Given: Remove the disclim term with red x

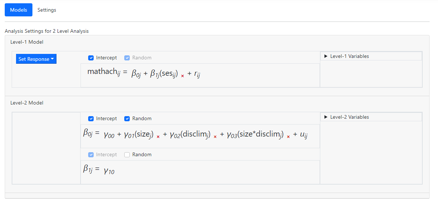Looking at the screenshot, I should click(x=215, y=137).
